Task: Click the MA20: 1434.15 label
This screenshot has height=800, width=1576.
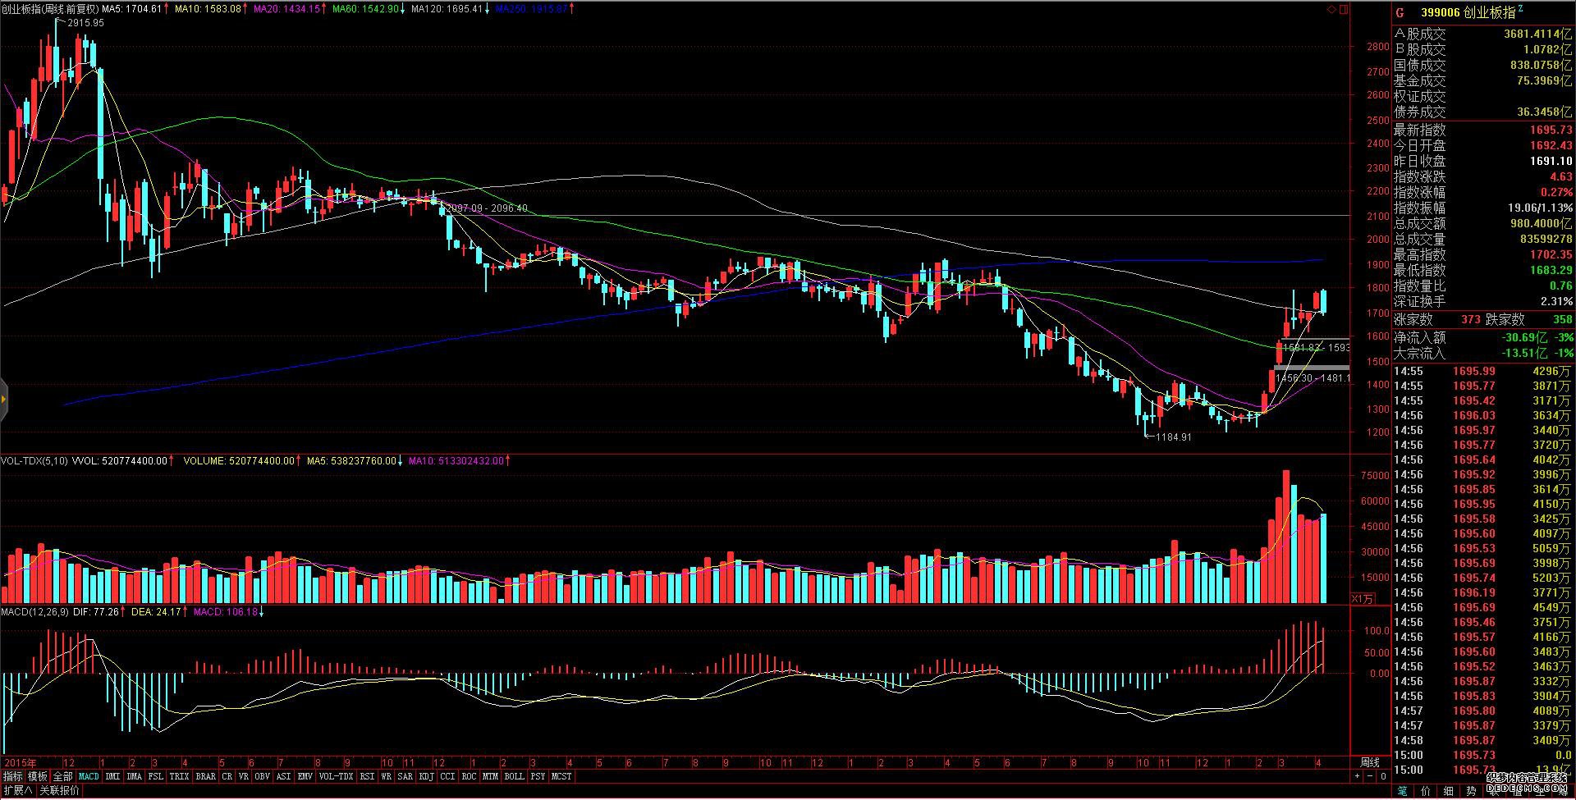Action: (286, 9)
